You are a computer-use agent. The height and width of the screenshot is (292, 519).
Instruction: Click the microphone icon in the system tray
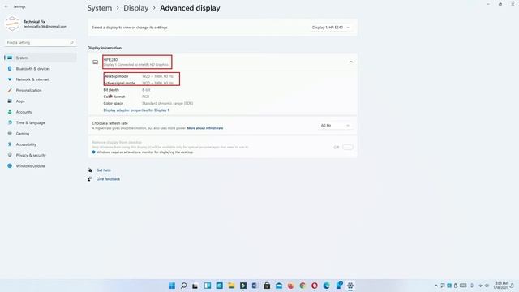(x=472, y=286)
